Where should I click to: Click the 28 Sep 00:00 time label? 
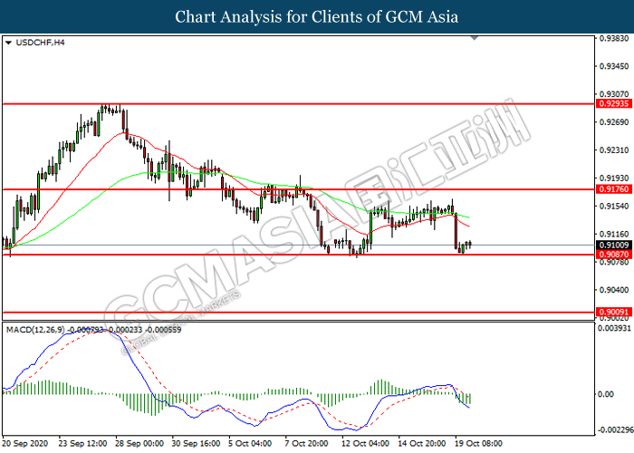pyautogui.click(x=139, y=443)
